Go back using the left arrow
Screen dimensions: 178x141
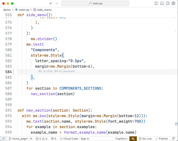click(x=51, y=3)
